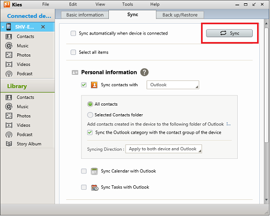Enable Sync Calendar with Outlook checkbox
The image size is (270, 216).
[x=84, y=171]
